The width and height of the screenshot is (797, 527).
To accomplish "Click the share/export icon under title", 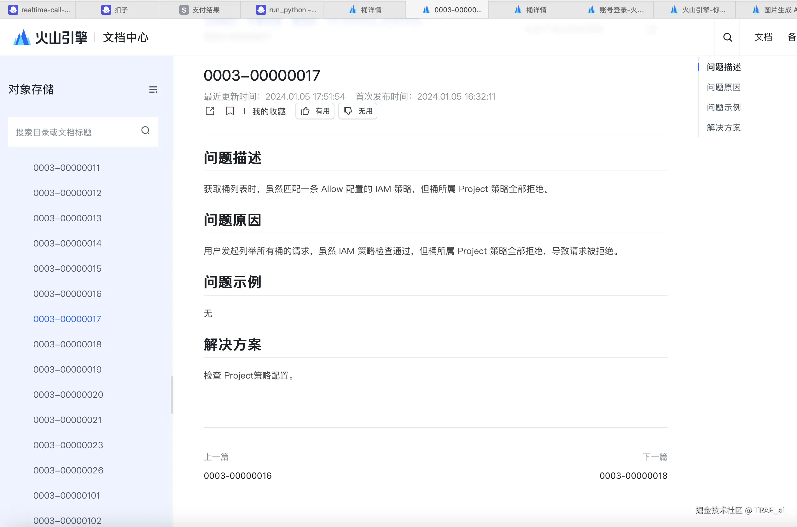I will pyautogui.click(x=210, y=111).
